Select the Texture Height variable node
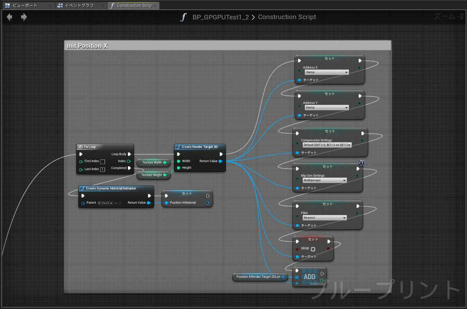 [x=153, y=175]
